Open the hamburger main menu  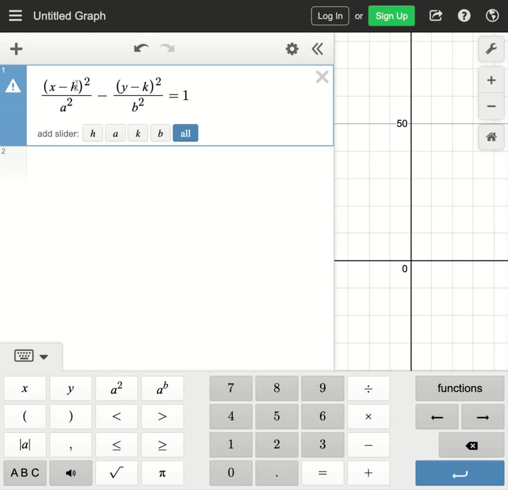[15, 16]
